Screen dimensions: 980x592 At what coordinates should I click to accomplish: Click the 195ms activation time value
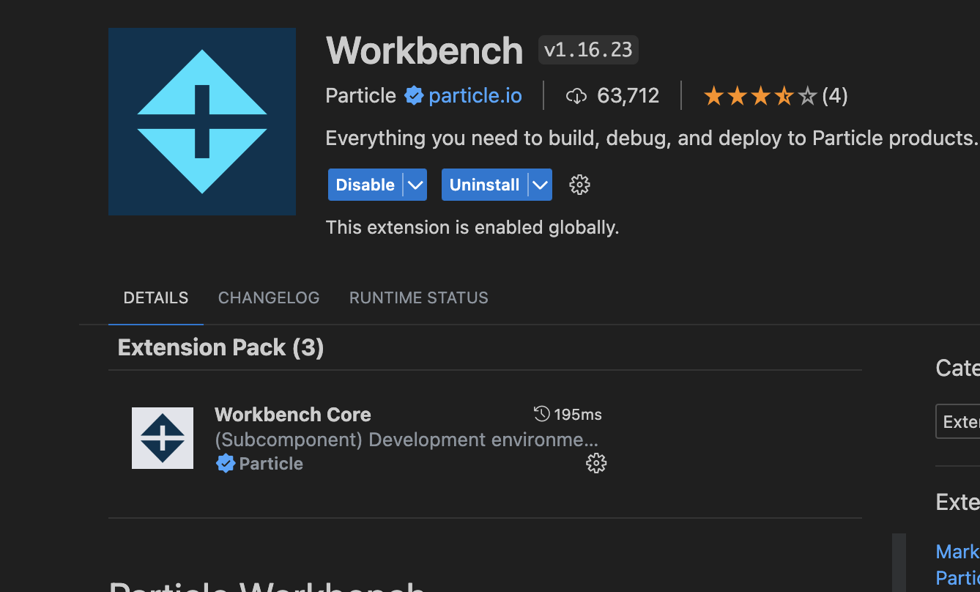[x=578, y=414]
